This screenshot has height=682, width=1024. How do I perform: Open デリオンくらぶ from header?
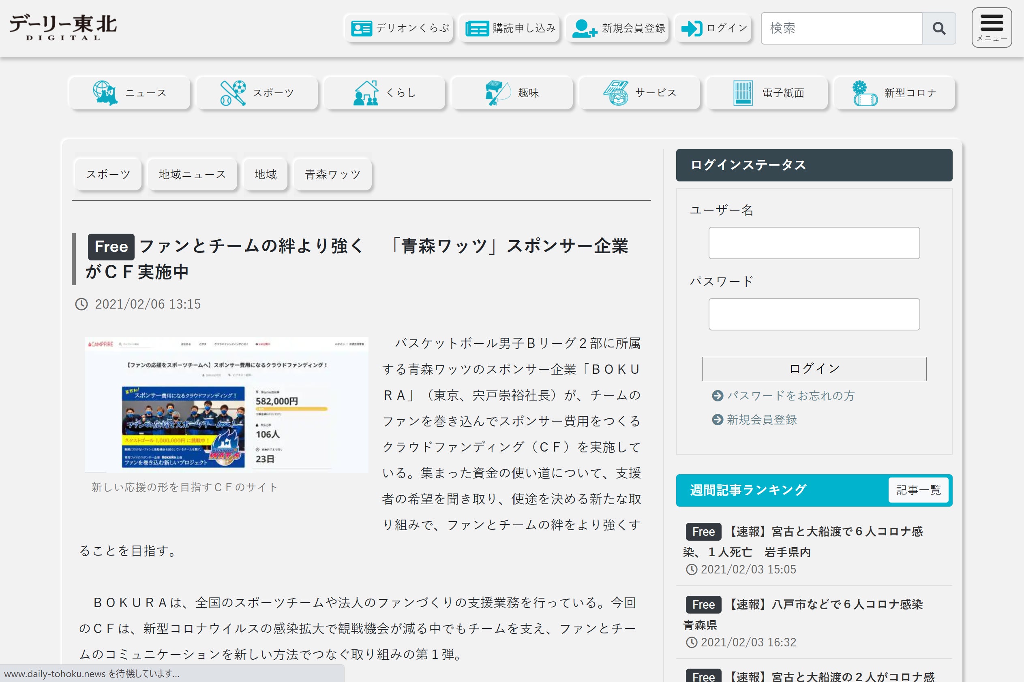point(399,28)
